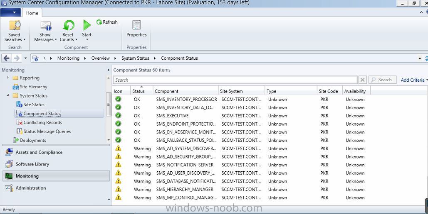Select the Reporting folder
This screenshot has width=428, height=214.
click(27, 78)
